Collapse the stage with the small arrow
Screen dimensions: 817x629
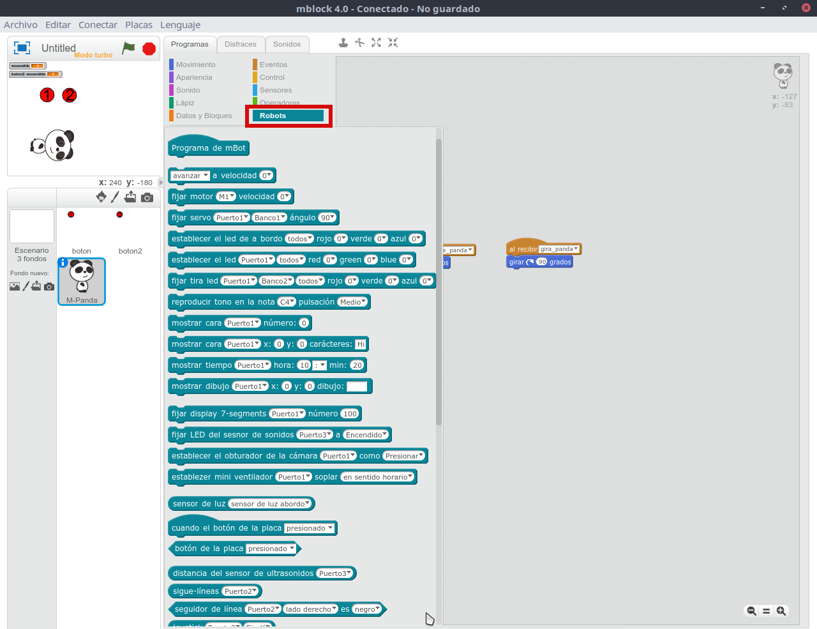[161, 183]
